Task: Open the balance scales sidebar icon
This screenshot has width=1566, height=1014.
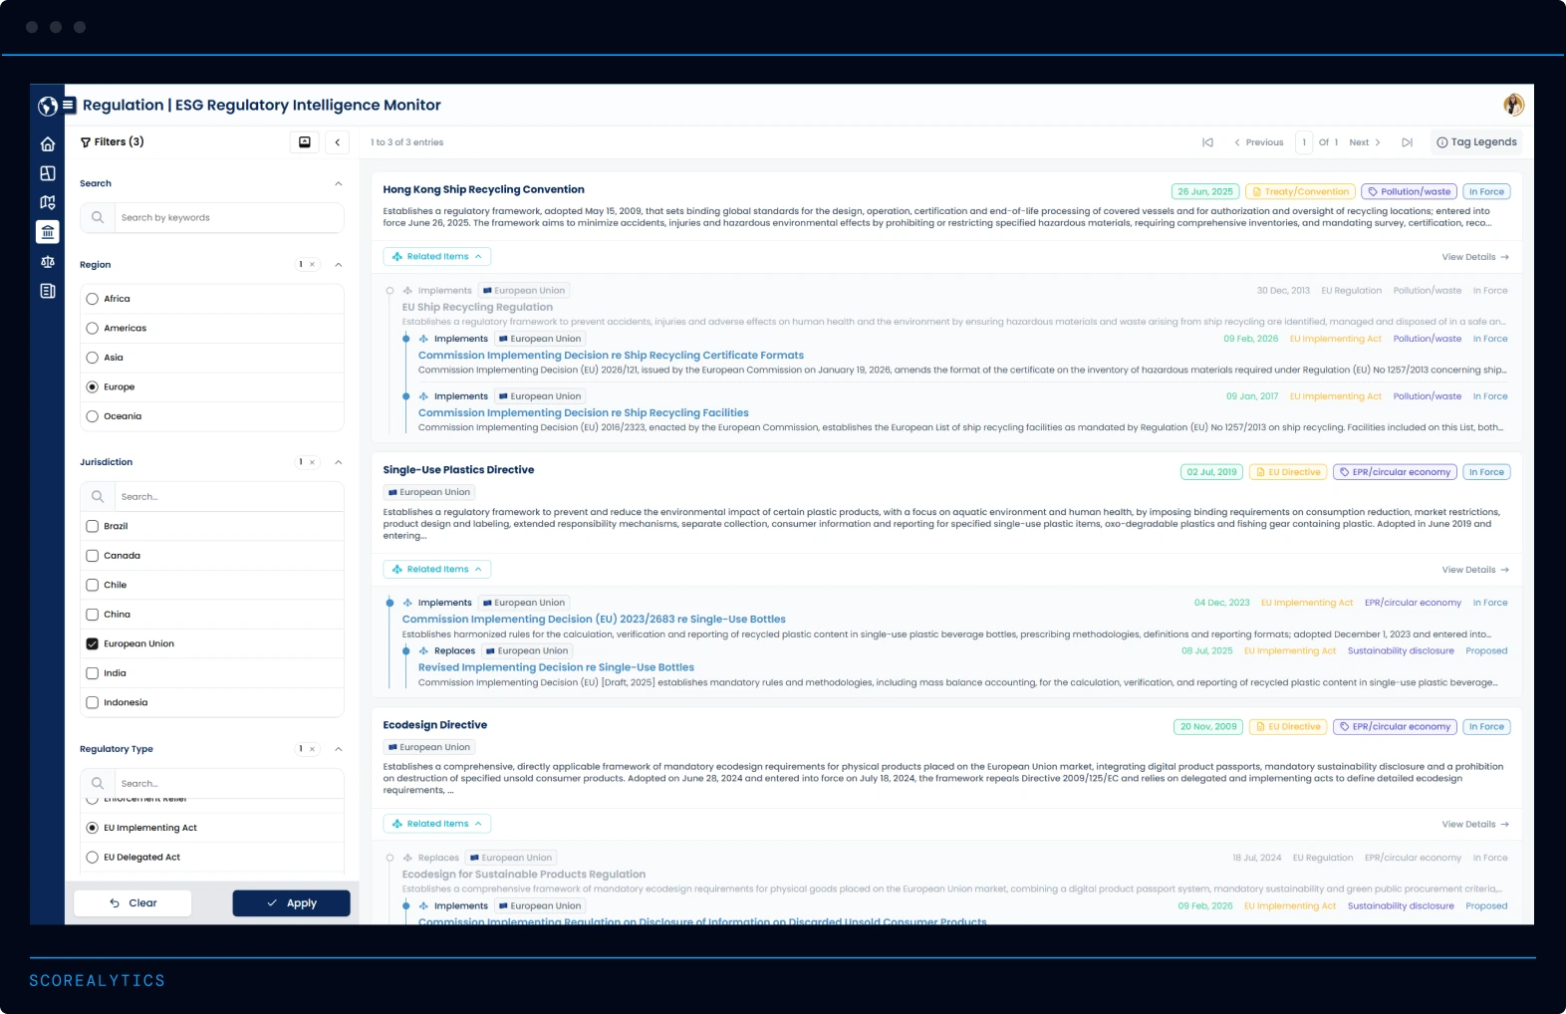Action: pyautogui.click(x=47, y=262)
